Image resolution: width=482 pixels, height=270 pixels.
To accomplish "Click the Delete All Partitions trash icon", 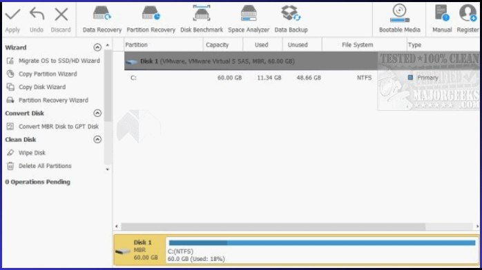I will (10, 166).
